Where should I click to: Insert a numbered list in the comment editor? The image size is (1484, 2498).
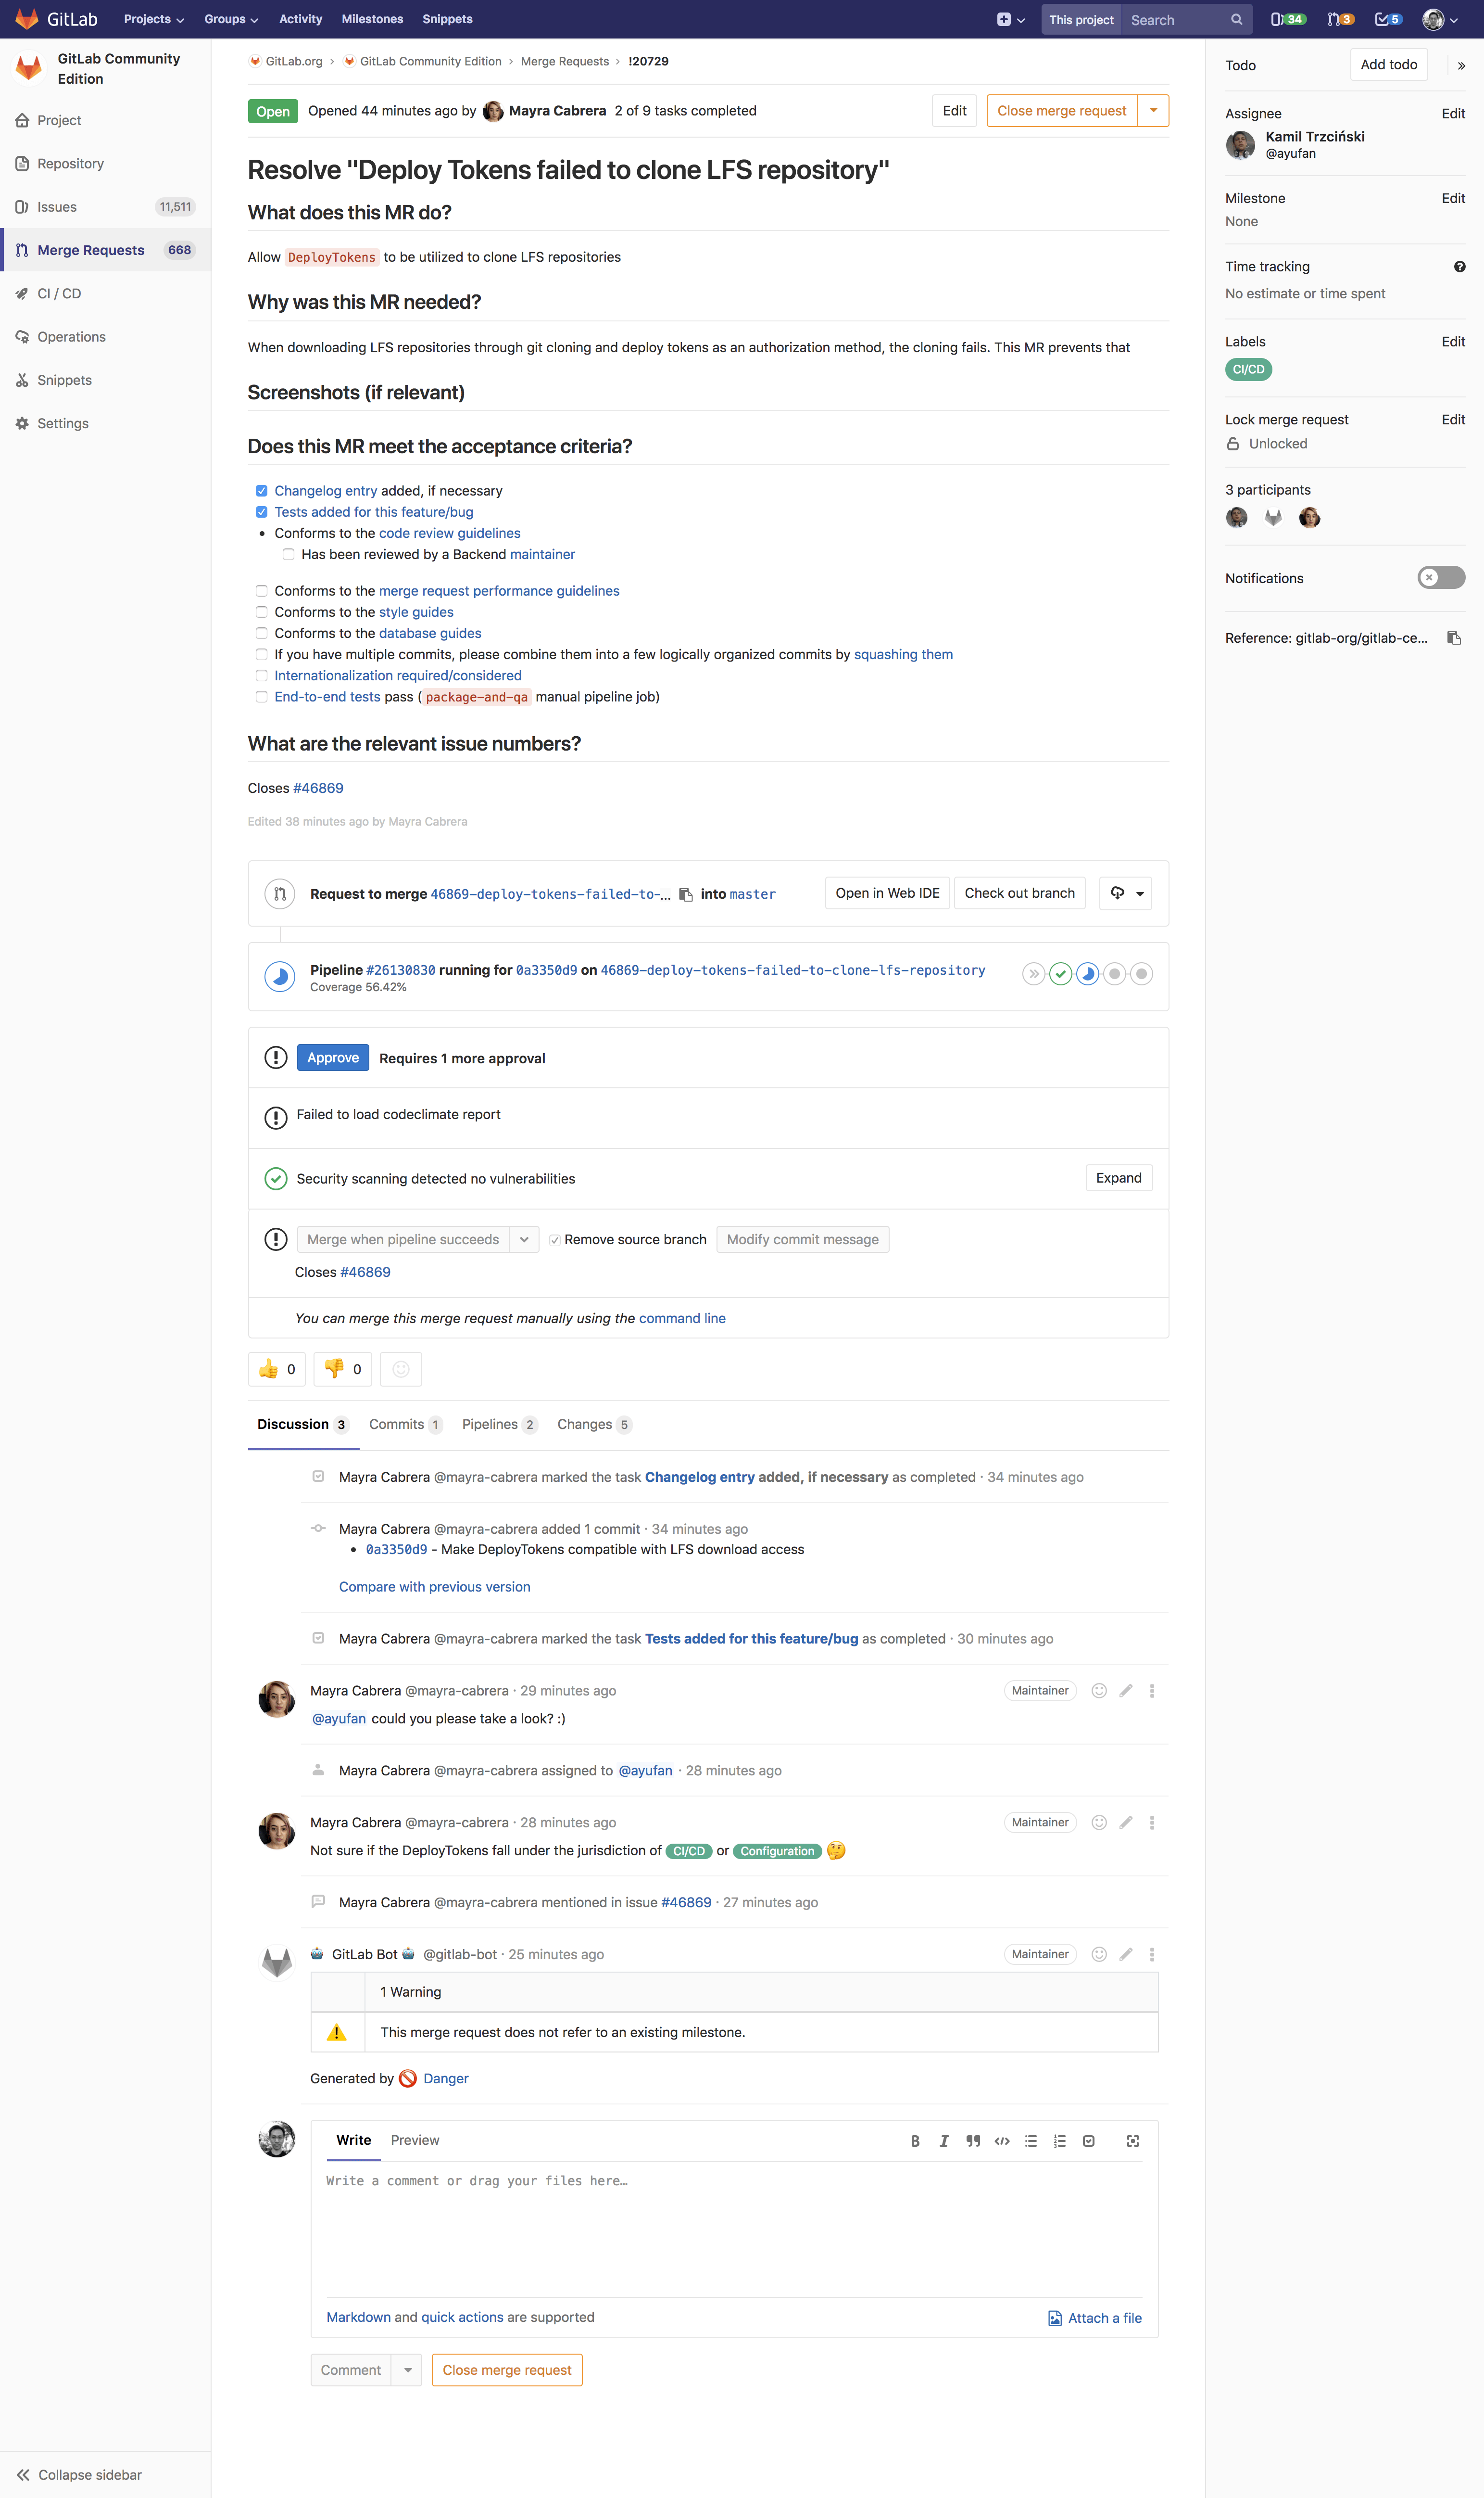click(x=1060, y=2141)
